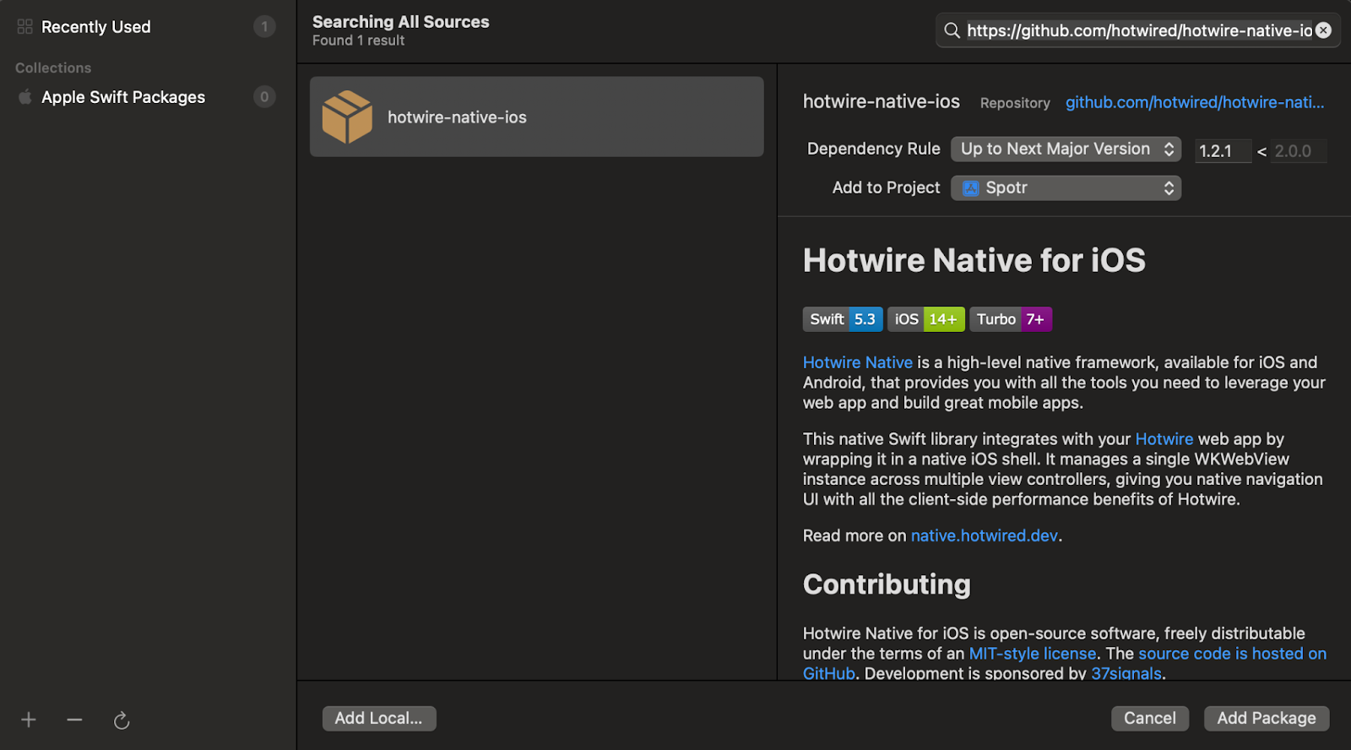Click the 2.0.0 maximum version field
This screenshot has width=1351, height=750.
pos(1299,151)
